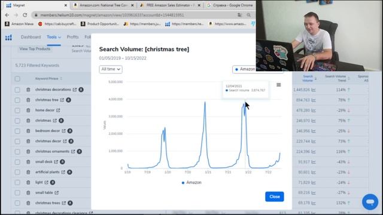Delete the christmas trees keyword

point(28,203)
